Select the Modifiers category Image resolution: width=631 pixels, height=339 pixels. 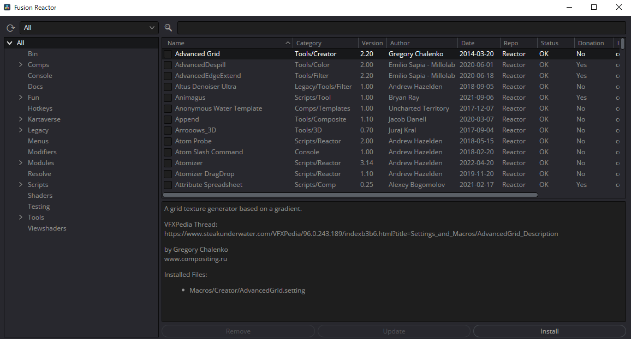[42, 152]
